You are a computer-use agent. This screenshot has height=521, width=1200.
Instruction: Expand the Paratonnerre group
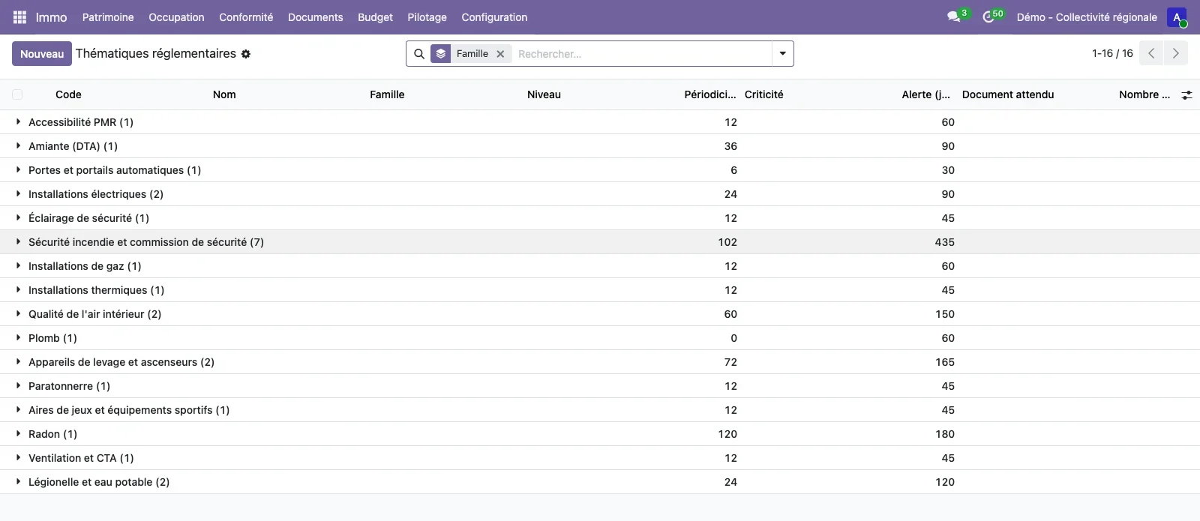pos(600,386)
